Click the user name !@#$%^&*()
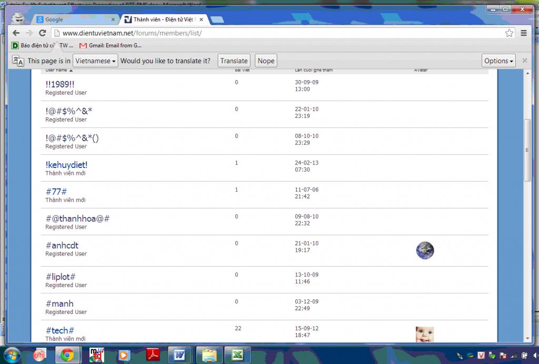The height and width of the screenshot is (364, 539). (x=72, y=138)
